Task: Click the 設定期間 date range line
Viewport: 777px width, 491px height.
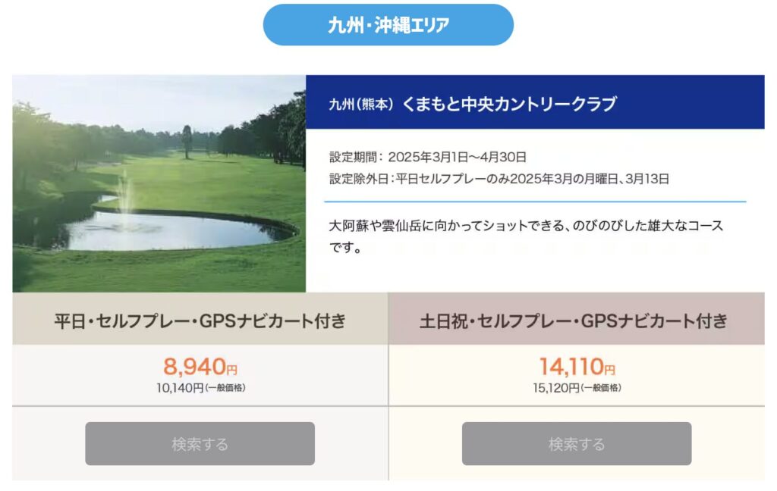Action: [428, 158]
